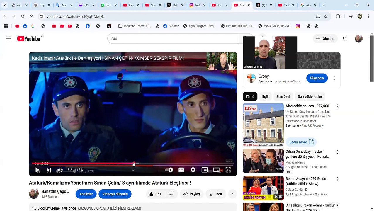The image size is (374, 211).
Task: Toggle the autoplay switch in the player
Action: [x=169, y=170]
